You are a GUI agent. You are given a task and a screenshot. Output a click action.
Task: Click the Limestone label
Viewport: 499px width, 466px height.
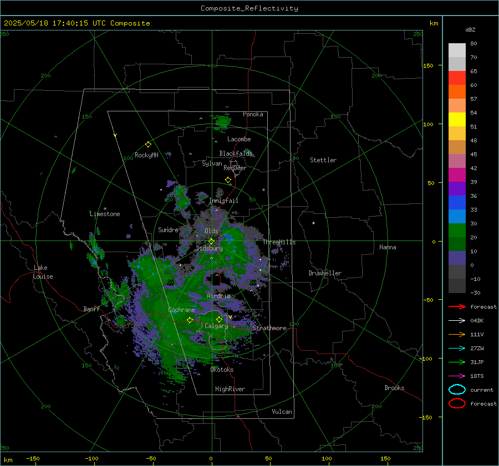[x=105, y=214]
